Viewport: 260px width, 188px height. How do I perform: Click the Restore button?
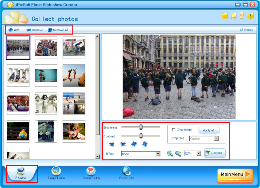[214, 153]
